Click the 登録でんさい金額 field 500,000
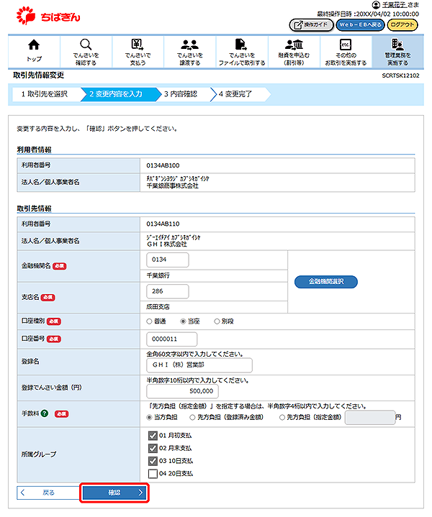 coord(182,391)
